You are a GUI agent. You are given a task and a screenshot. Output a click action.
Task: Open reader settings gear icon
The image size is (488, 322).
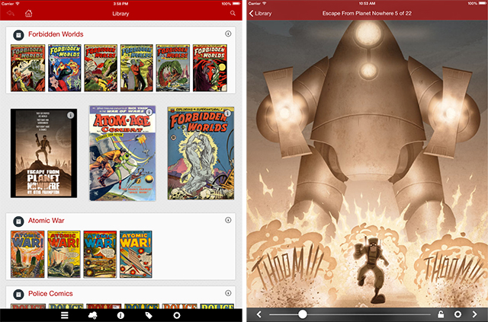pos(457,314)
